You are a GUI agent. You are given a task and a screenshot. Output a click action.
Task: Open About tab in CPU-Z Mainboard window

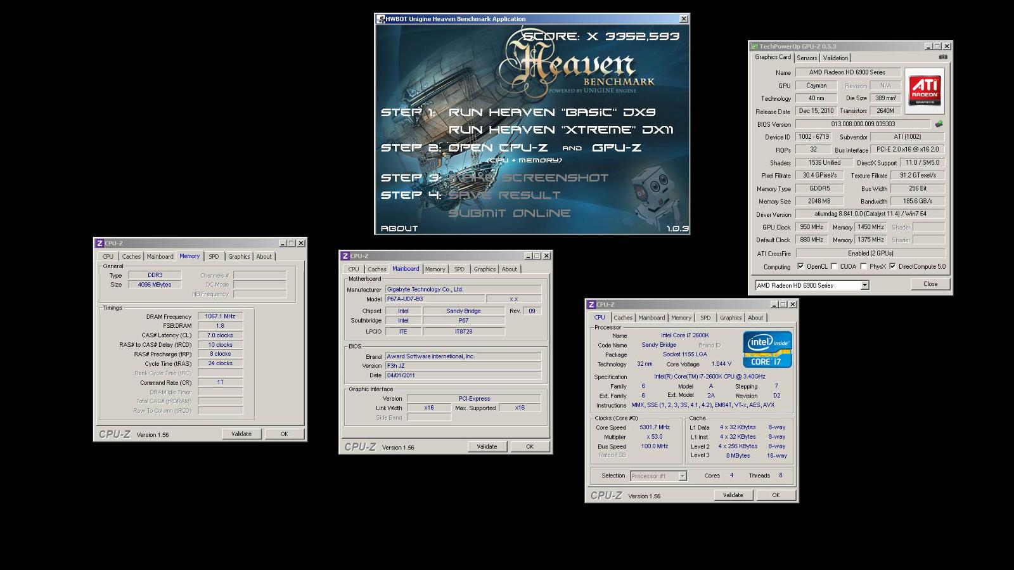coord(510,269)
